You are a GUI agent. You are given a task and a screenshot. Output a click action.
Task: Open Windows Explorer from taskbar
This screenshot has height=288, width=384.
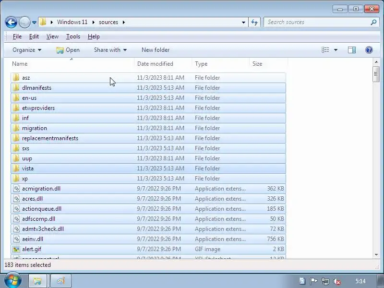pyautogui.click(x=37, y=281)
